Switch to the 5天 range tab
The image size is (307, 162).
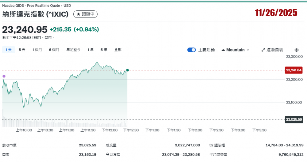[x=22, y=50]
